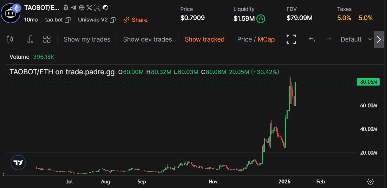Viewport: 387px width, 188px height.
Task: Click the TradingView logo
Action: click(x=18, y=163)
